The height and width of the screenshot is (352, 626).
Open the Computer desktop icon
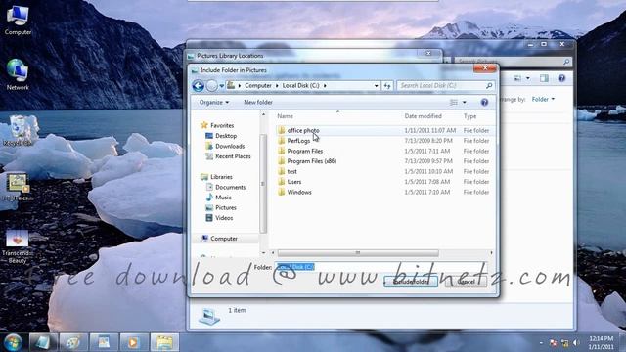pos(18,20)
